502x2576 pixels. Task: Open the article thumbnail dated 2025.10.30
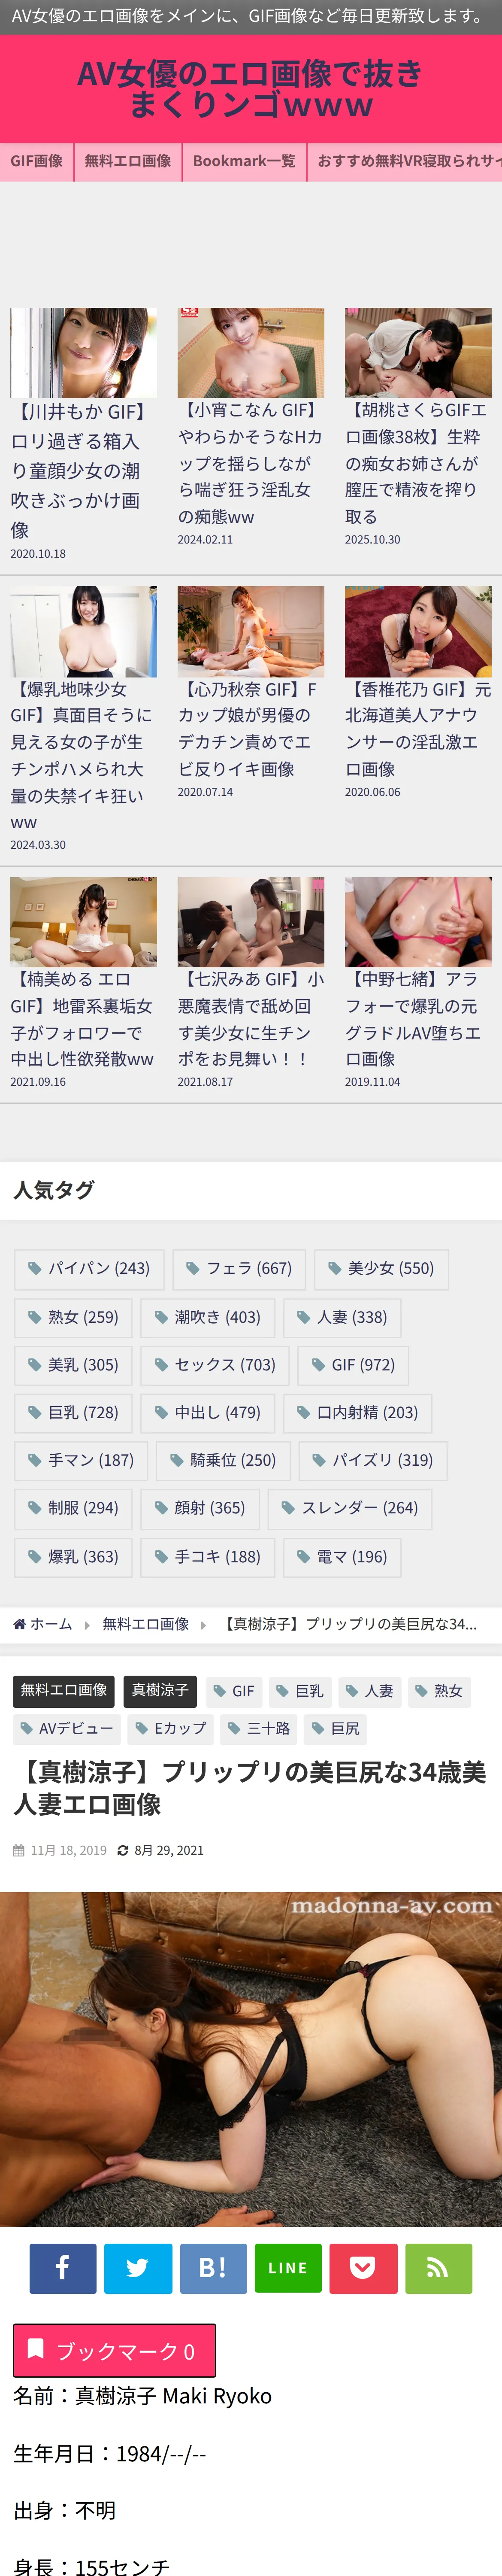tap(418, 353)
